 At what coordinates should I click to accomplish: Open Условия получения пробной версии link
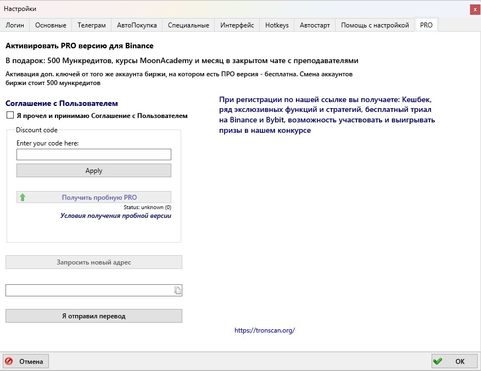pyautogui.click(x=116, y=216)
